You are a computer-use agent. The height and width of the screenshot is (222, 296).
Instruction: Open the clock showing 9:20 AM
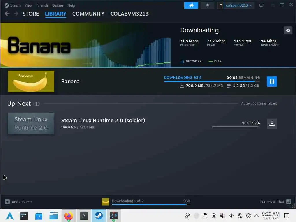[x=271, y=216]
